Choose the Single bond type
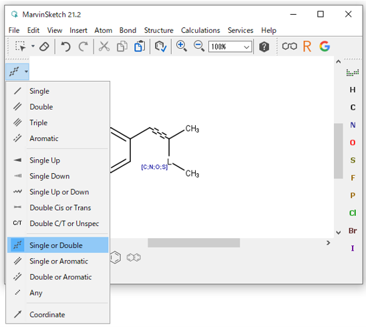This screenshot has width=366, height=327. tap(58, 91)
